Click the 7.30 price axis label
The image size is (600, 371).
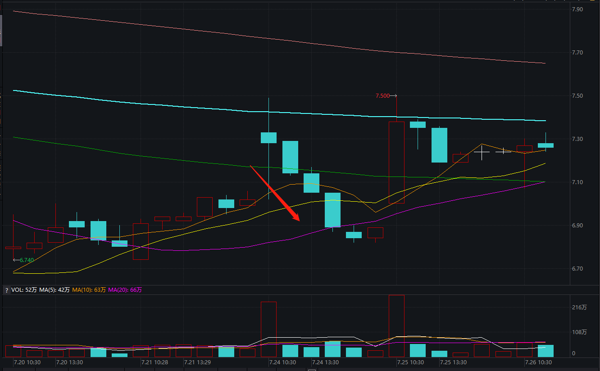577,139
